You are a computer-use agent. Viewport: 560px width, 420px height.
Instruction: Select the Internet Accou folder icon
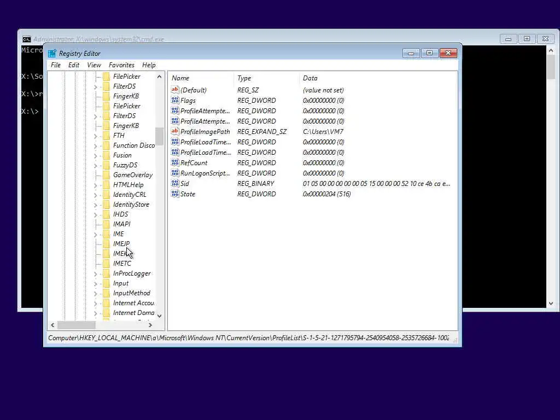click(x=107, y=303)
